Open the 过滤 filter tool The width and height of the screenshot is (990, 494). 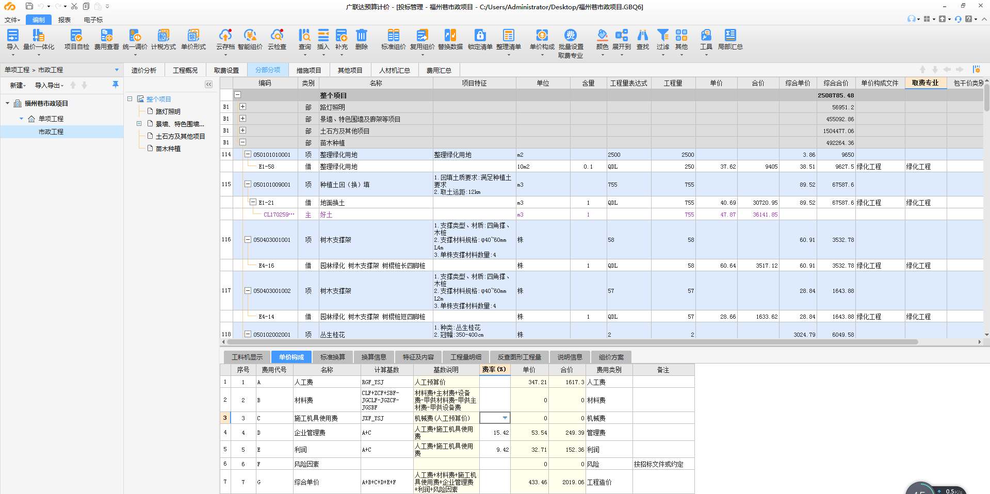pyautogui.click(x=663, y=40)
